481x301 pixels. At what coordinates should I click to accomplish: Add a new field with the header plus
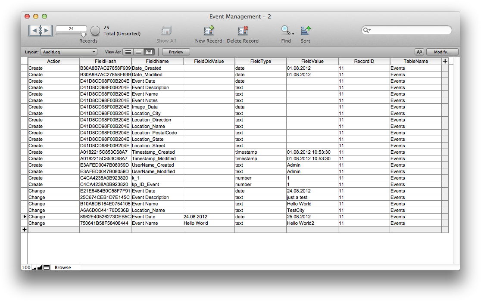click(445, 61)
